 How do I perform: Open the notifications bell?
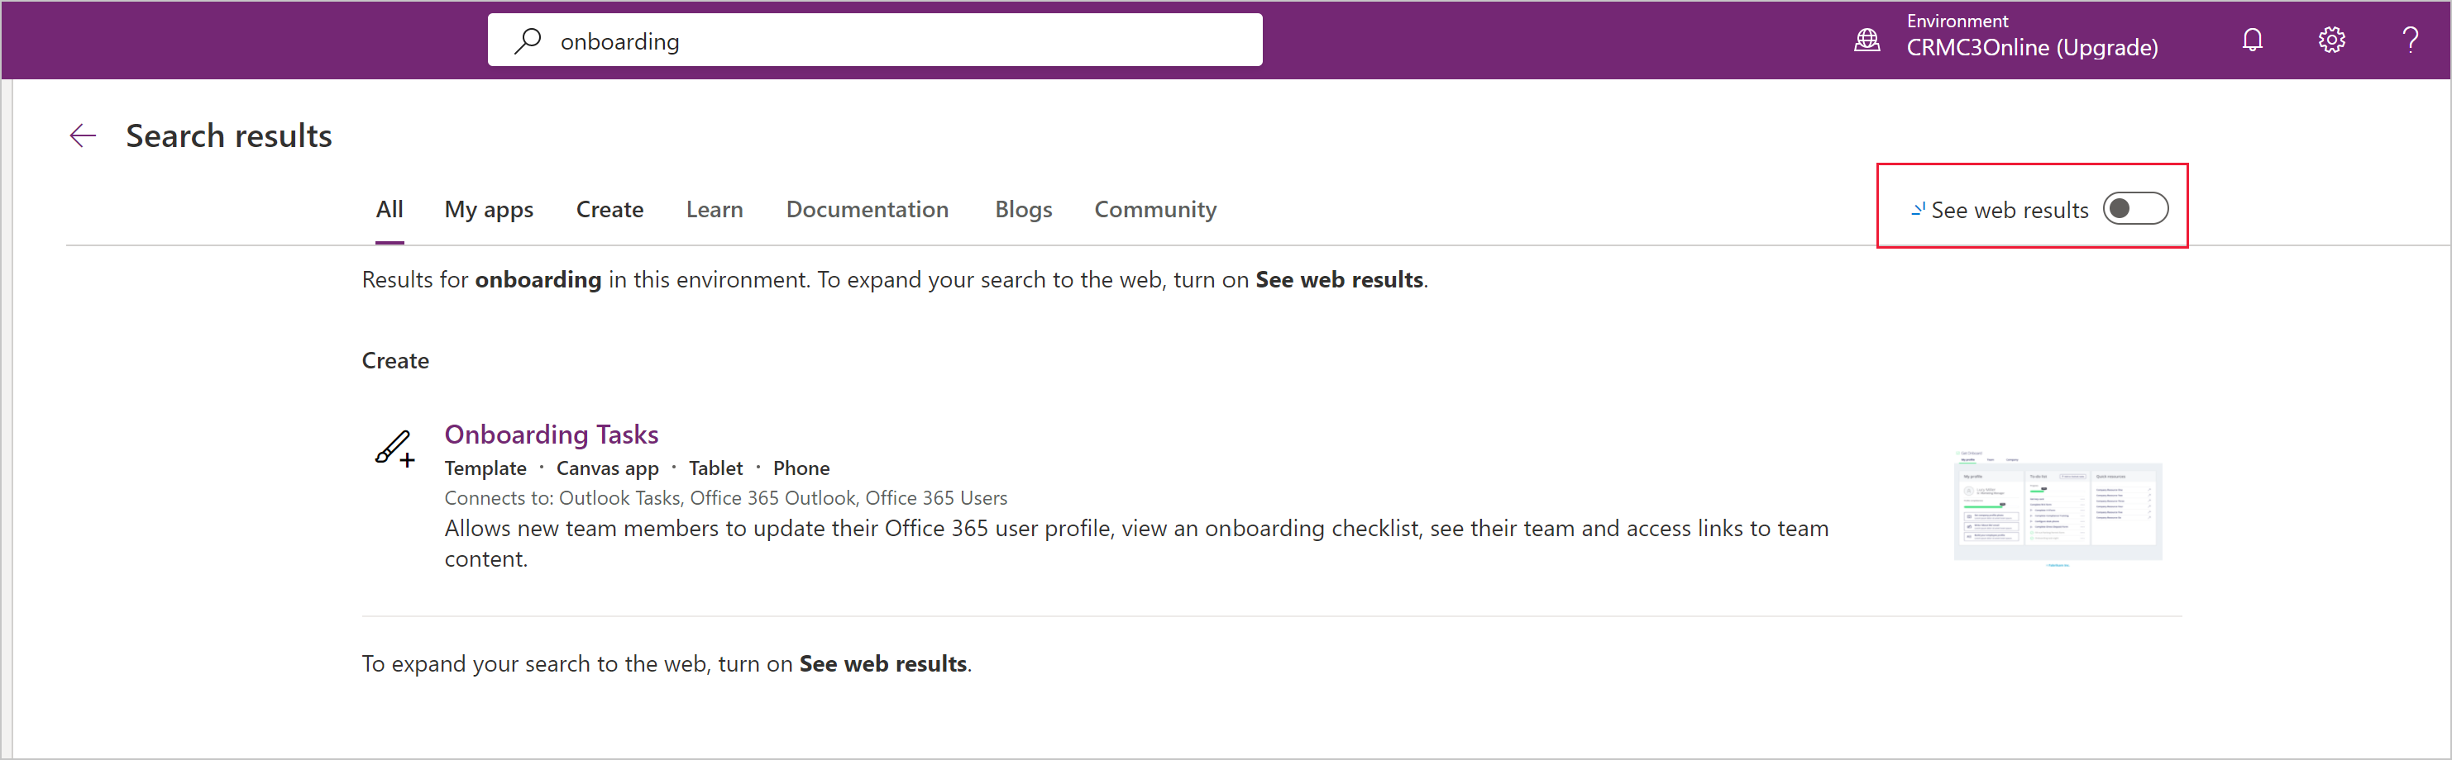[x=2251, y=40]
